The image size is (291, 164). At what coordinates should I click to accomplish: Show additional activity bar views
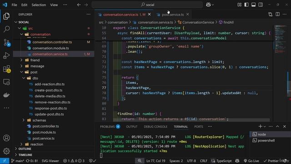click(6, 108)
